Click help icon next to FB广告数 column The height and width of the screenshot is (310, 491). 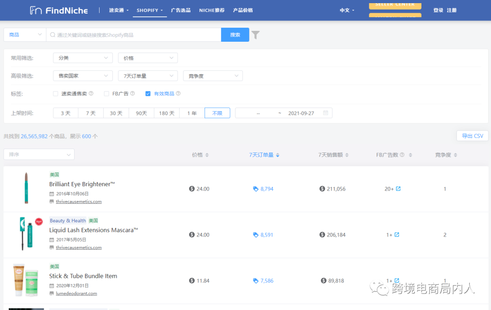(402, 155)
